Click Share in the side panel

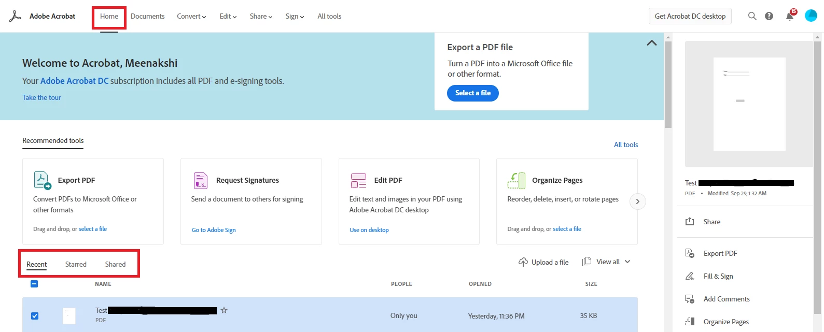click(x=712, y=222)
